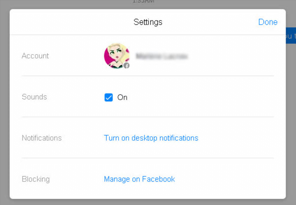Click the Done link in Settings
This screenshot has width=296, height=205.
click(268, 22)
